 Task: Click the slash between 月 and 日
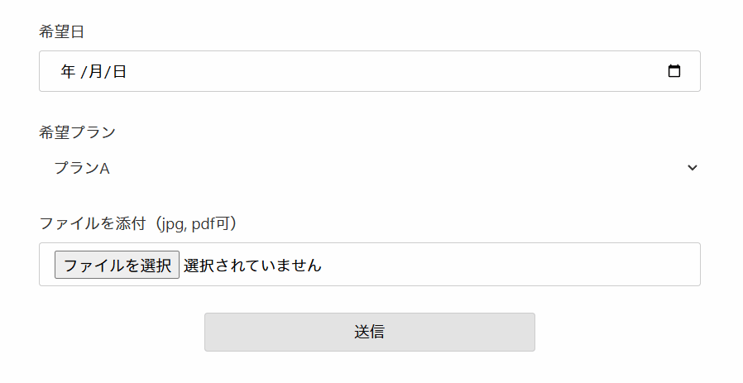pyautogui.click(x=108, y=72)
